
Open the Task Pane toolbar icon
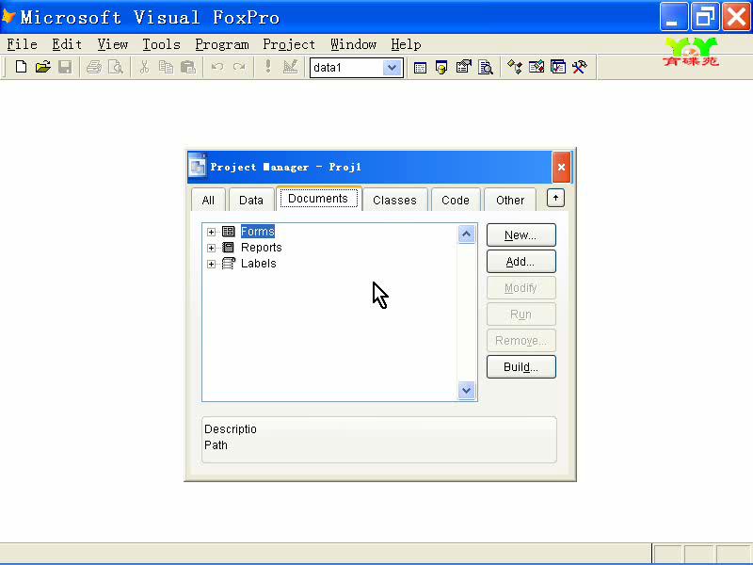pos(558,67)
